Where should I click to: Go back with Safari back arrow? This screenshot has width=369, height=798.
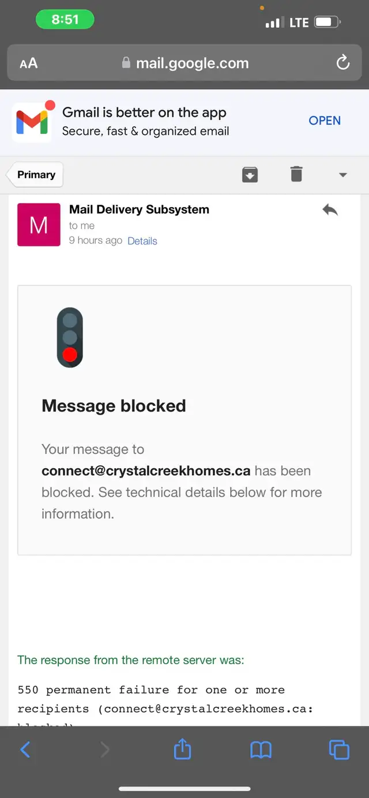click(x=26, y=750)
